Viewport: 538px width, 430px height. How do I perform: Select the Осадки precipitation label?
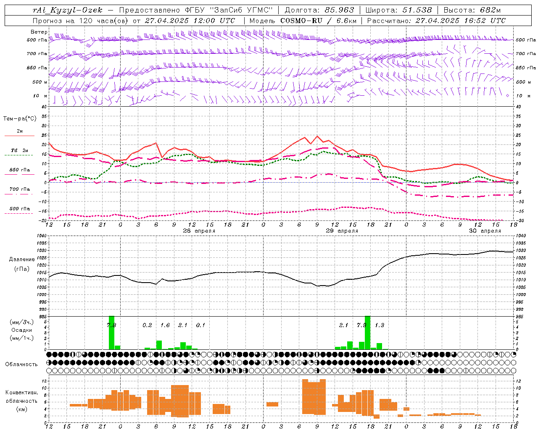coord(21,330)
